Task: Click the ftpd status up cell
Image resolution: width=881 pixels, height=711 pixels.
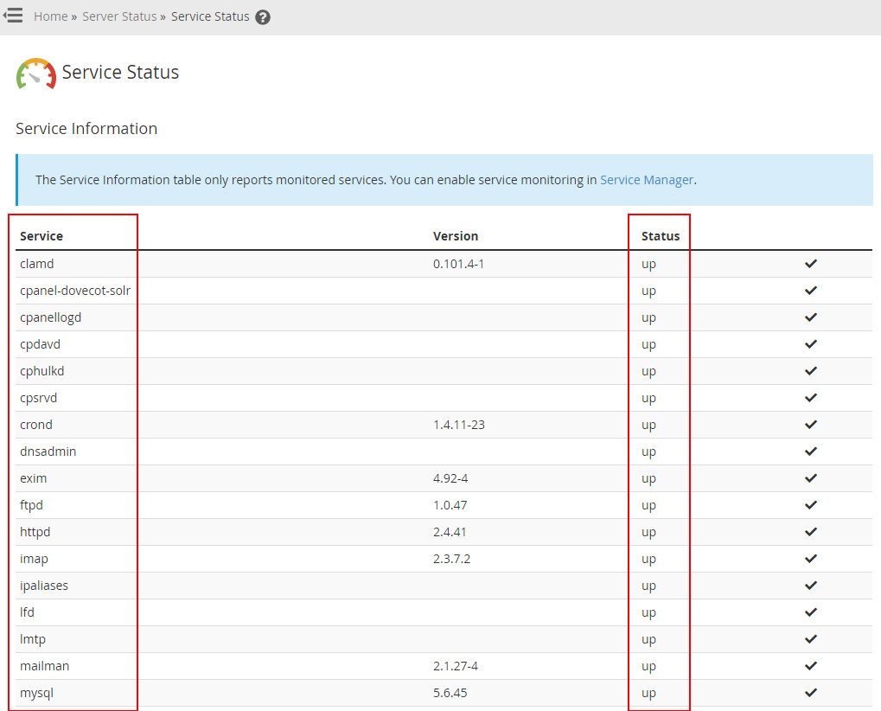Action: [648, 505]
